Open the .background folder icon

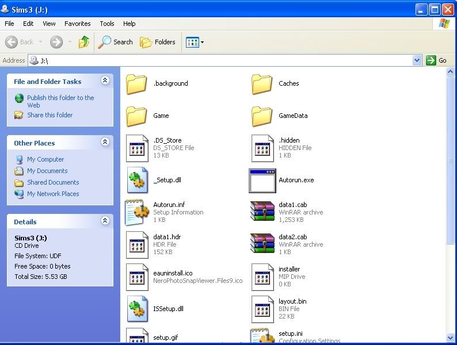136,84
